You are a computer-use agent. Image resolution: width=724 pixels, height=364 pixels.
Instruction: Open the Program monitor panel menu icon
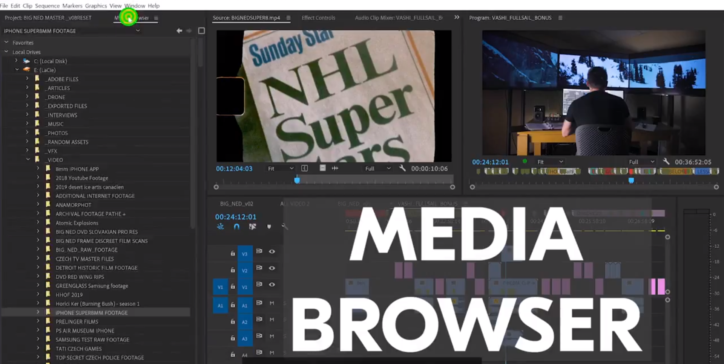pos(560,18)
